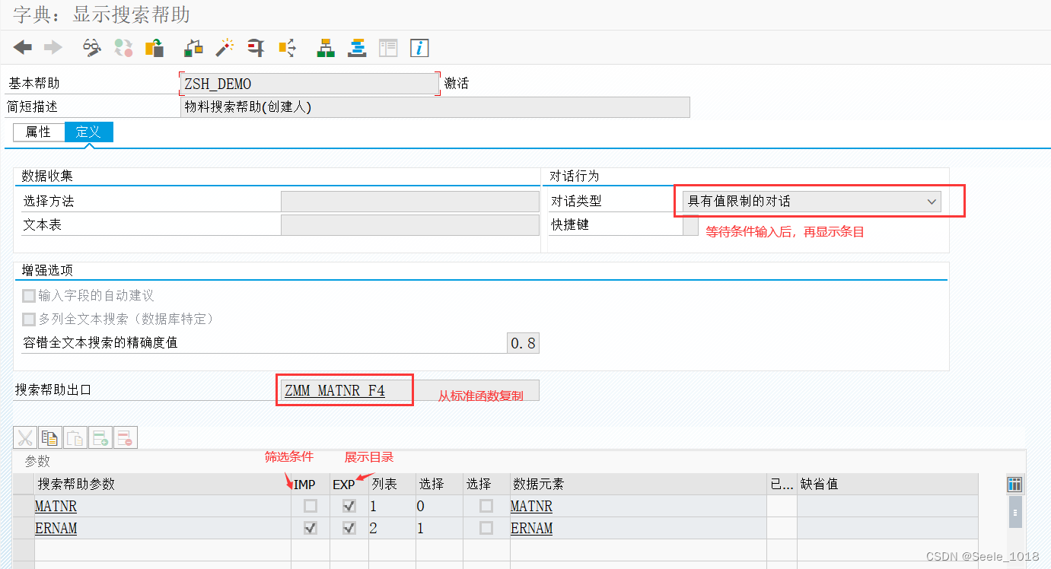Click the hierarchy display icon
The image size is (1051, 569).
coord(326,47)
